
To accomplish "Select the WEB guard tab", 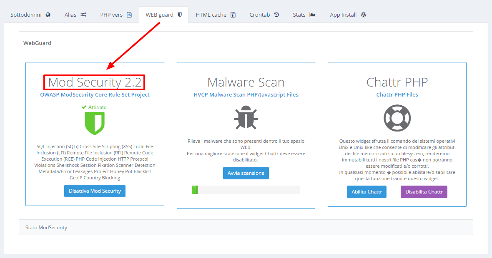I will [x=163, y=15].
